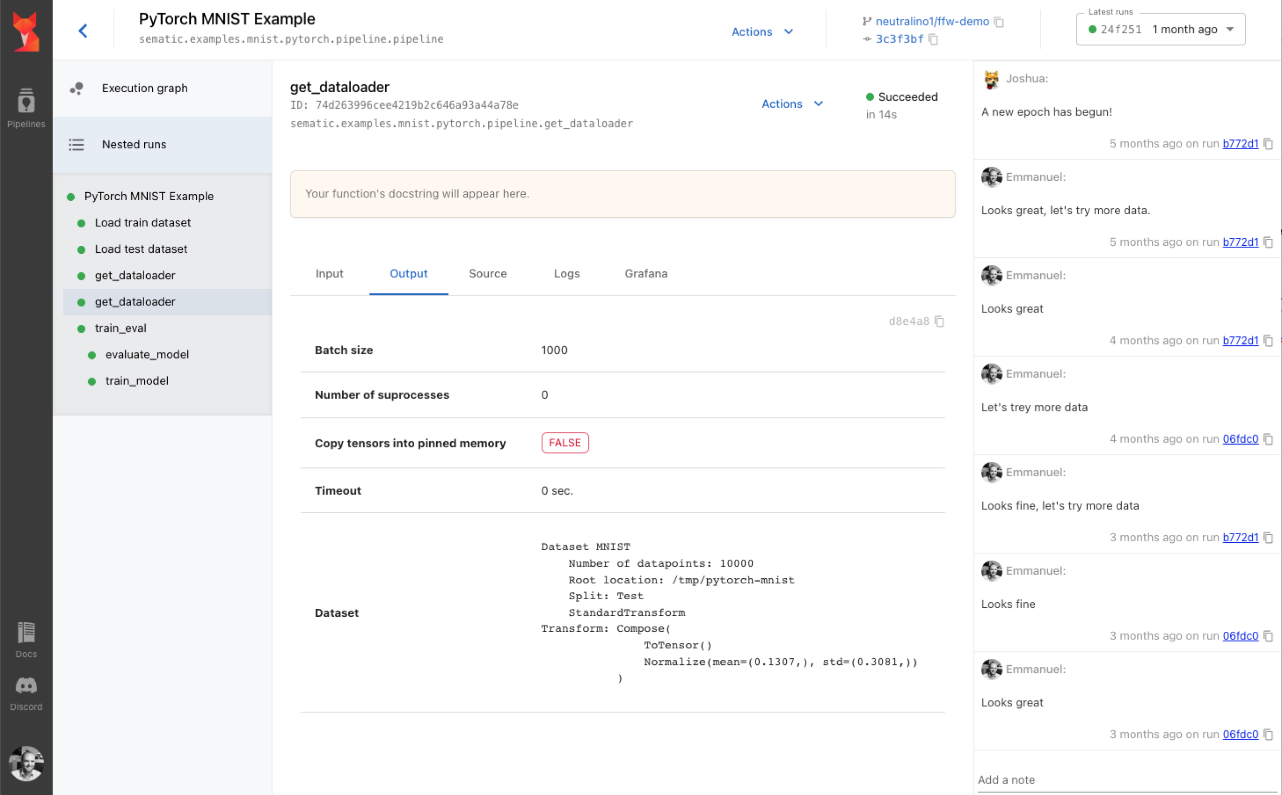This screenshot has width=1282, height=795.
Task: Copy run ID on 'Looks fine' note
Action: [1268, 636]
